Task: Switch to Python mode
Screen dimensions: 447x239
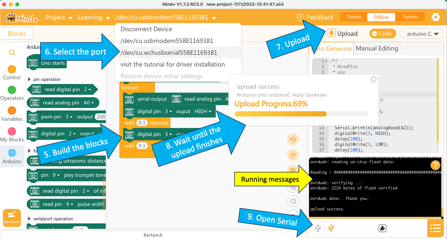Action: point(410,17)
